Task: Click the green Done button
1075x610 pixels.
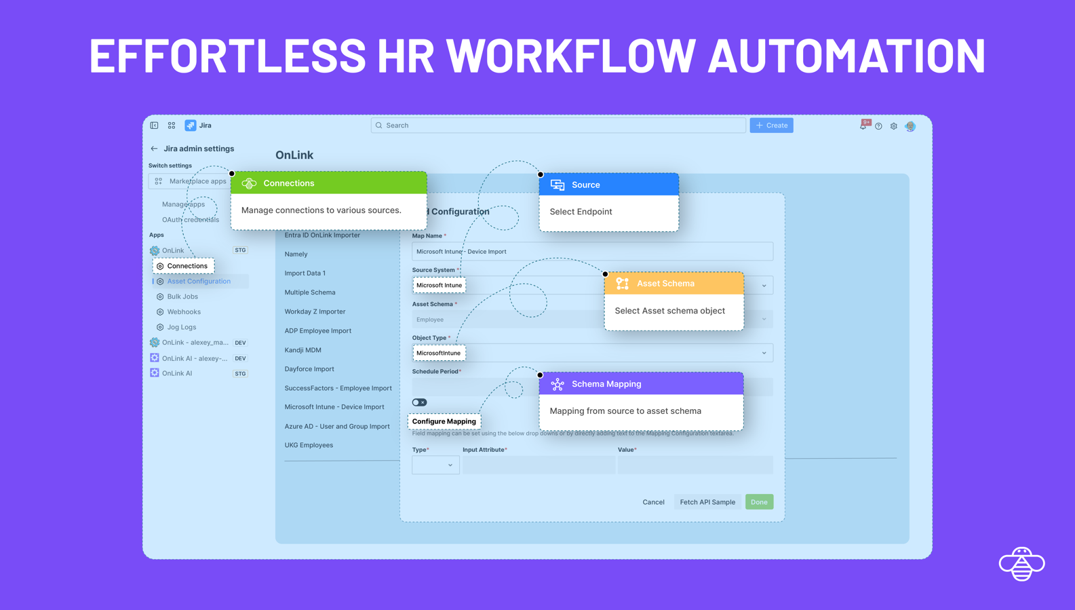Action: tap(759, 502)
